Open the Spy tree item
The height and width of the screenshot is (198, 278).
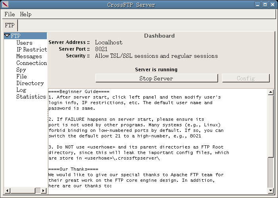21,70
